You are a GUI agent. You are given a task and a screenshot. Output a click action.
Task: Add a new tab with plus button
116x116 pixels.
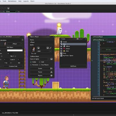(19, 11)
